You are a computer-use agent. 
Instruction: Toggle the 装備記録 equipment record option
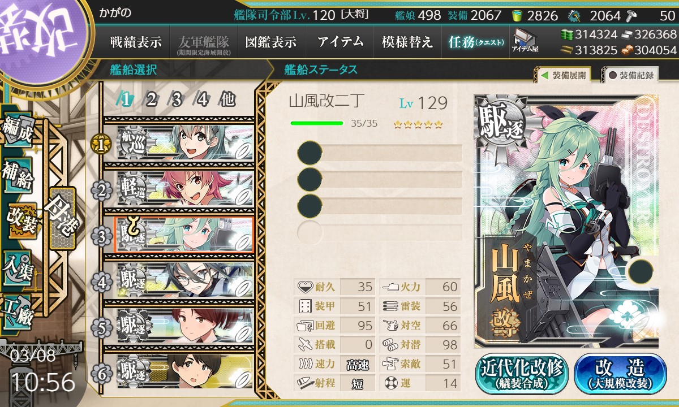coord(630,75)
